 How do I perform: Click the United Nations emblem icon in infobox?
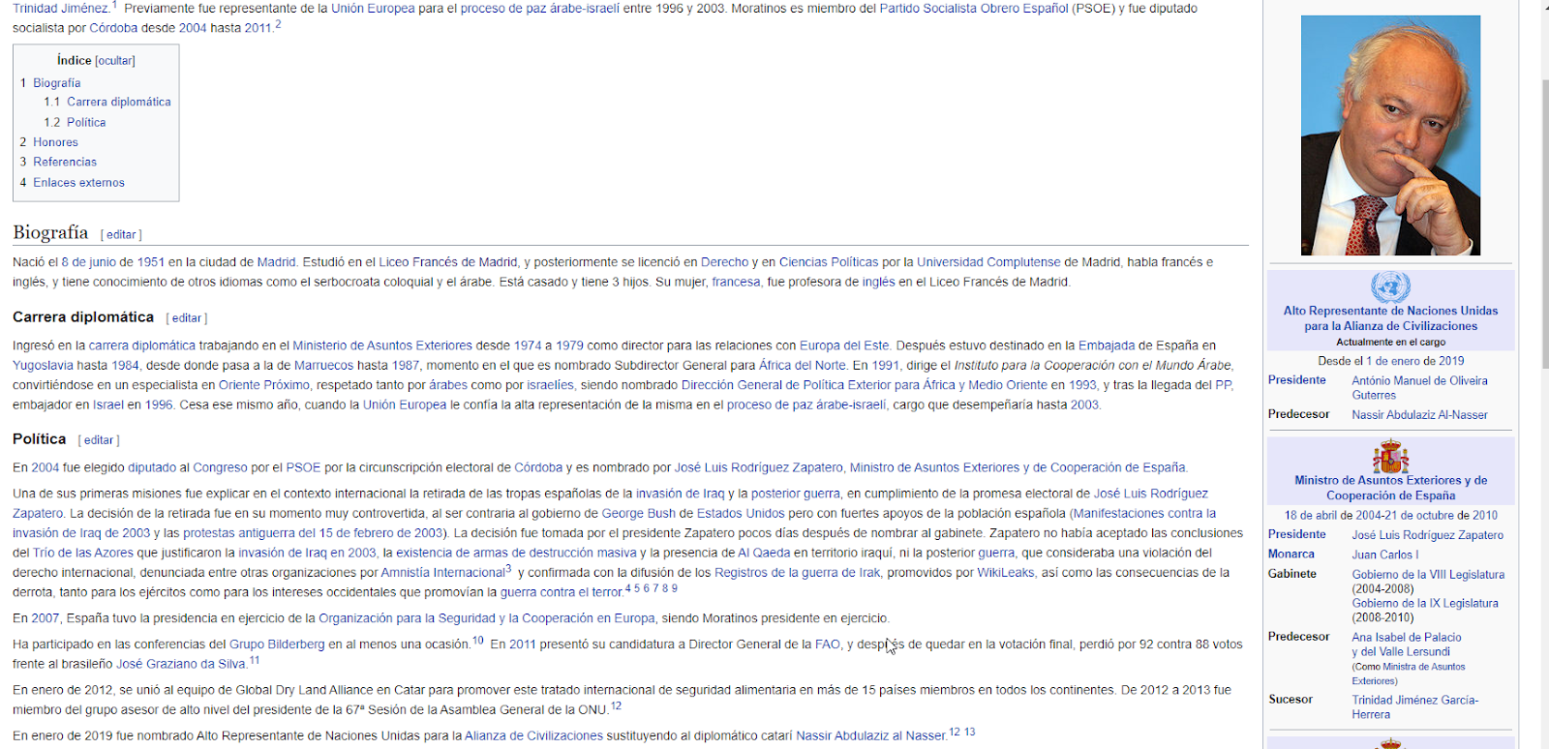(1390, 286)
